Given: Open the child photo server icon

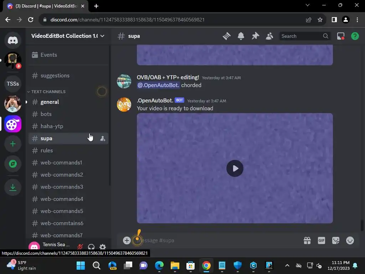Looking at the screenshot, I should pyautogui.click(x=13, y=104).
